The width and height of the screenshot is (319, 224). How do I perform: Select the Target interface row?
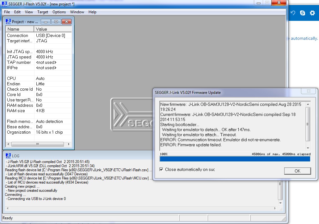tap(39, 41)
